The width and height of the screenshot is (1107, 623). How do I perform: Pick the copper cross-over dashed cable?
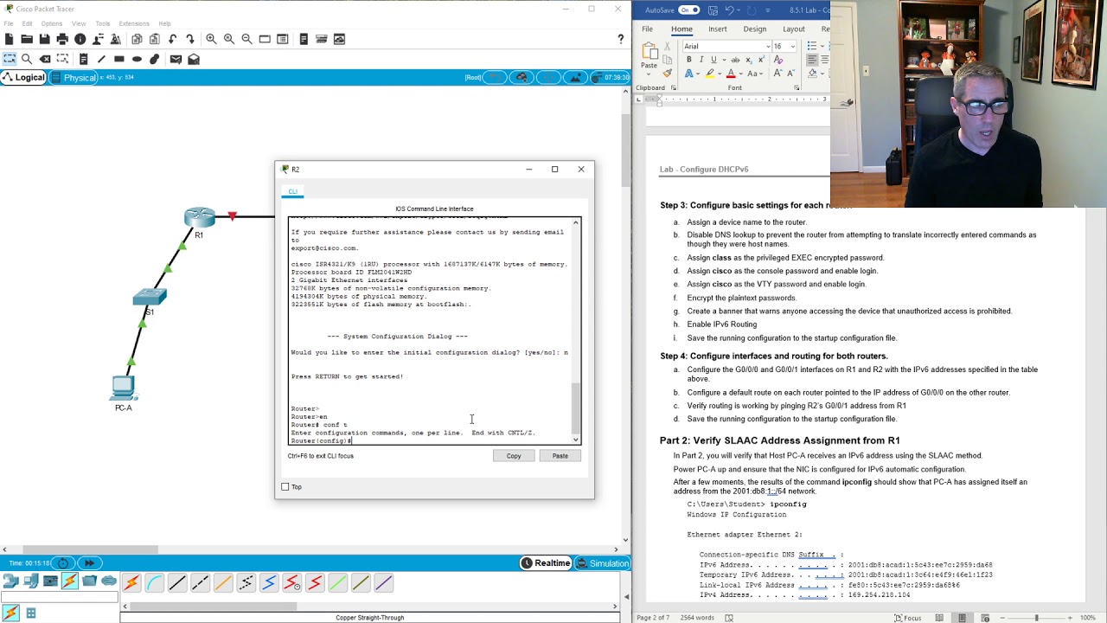coord(200,582)
